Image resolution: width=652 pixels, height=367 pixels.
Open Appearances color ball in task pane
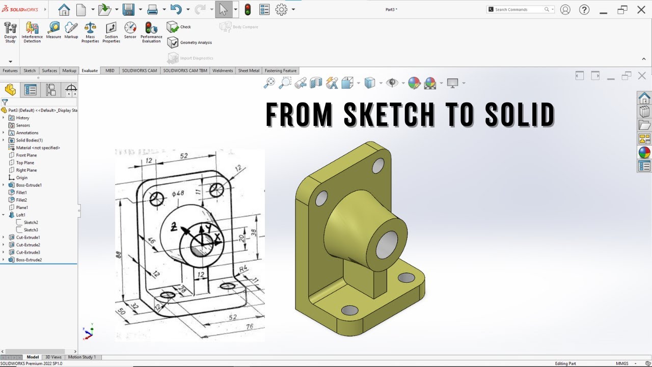pos(644,152)
